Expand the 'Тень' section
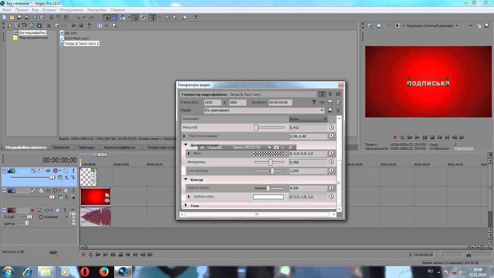 coord(186,205)
